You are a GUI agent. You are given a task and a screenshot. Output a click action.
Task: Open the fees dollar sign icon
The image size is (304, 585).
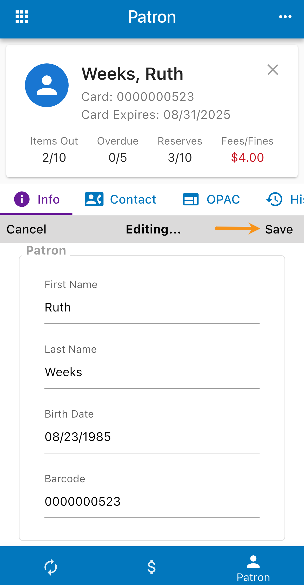(x=151, y=567)
